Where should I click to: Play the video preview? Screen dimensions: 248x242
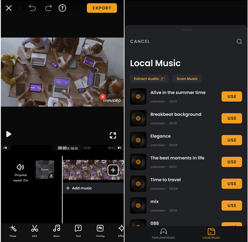(x=9, y=134)
